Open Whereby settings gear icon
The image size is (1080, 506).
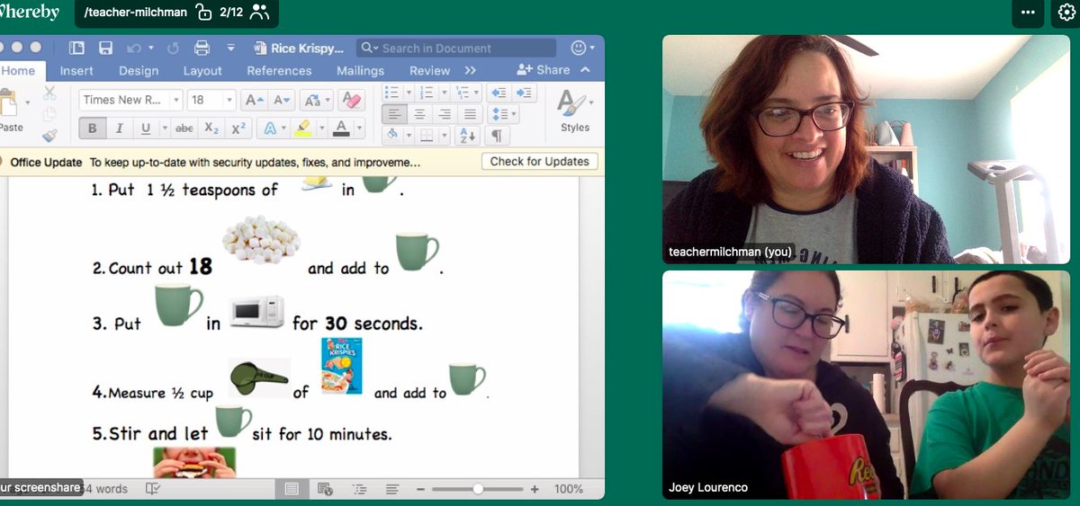1065,13
